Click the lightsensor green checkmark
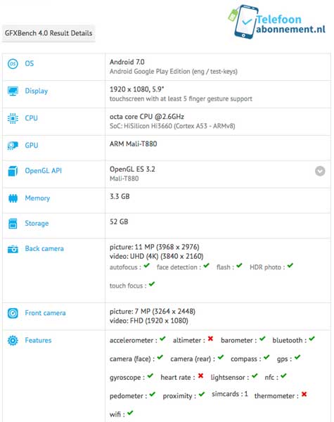Image resolution: width=334 pixels, height=422 pixels. pyautogui.click(x=255, y=376)
